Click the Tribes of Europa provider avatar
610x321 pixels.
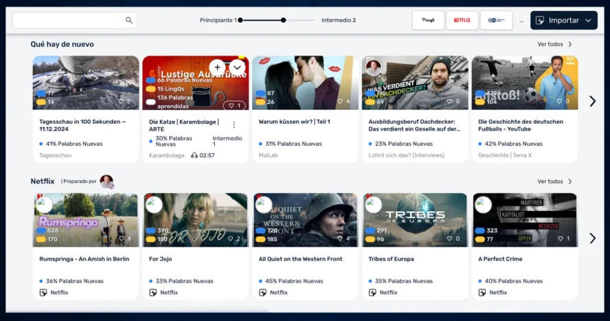pyautogui.click(x=373, y=205)
